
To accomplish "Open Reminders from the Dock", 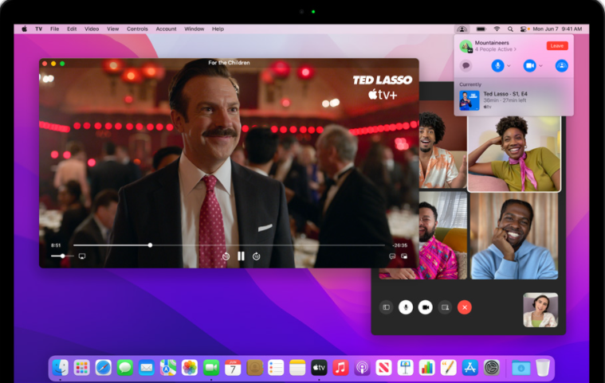I will [x=276, y=368].
